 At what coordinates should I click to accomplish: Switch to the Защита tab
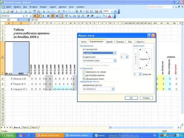(x=140, y=42)
